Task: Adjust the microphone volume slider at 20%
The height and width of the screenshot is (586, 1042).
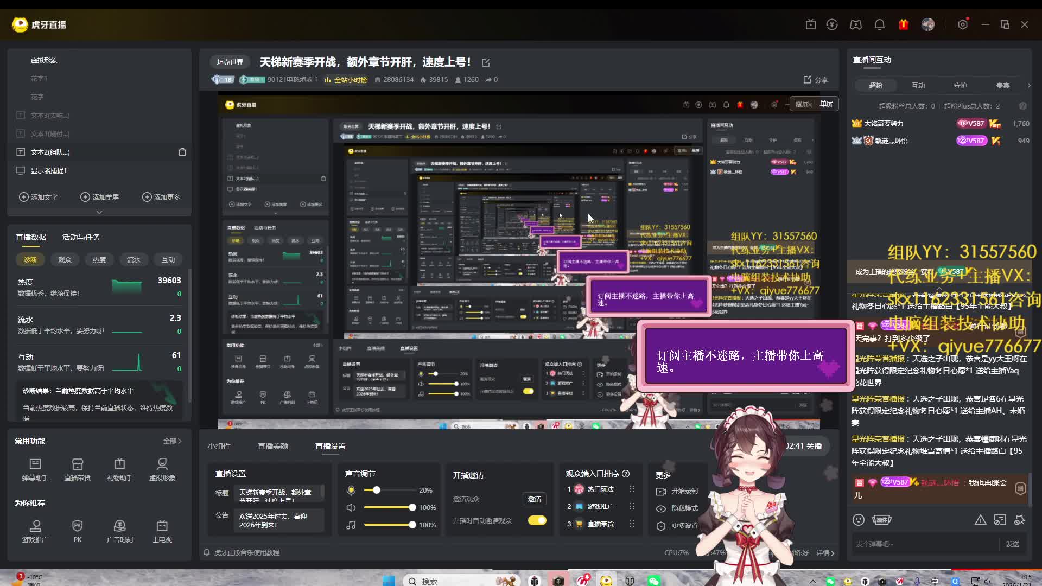Action: [376, 490]
